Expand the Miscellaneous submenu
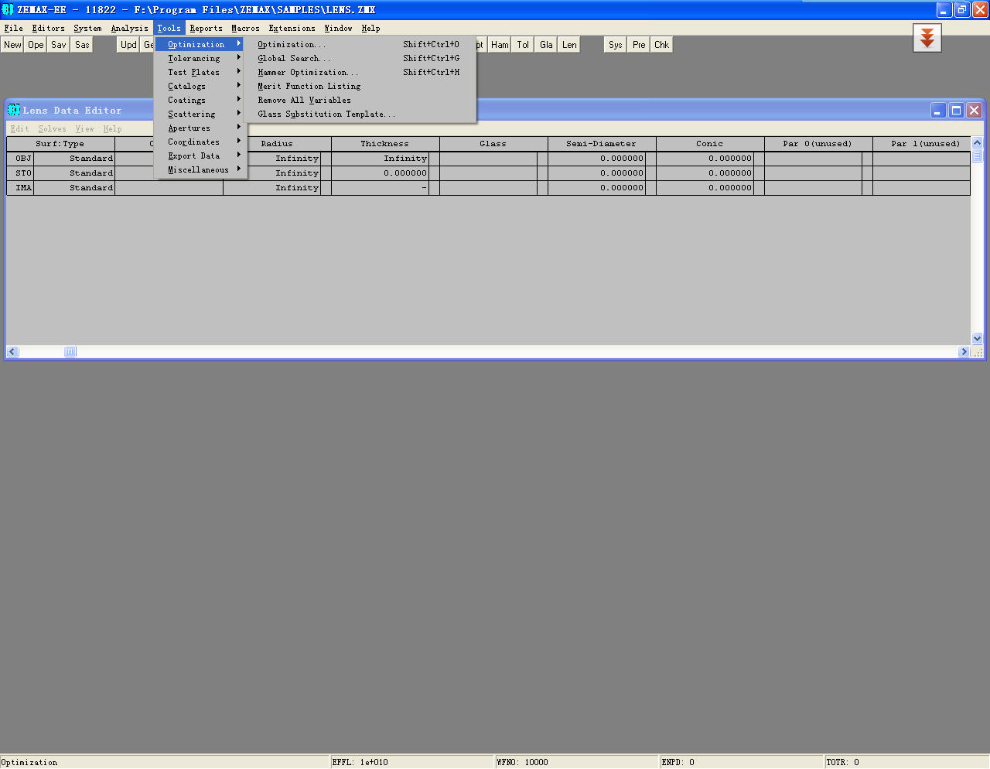Viewport: 990px width, 769px height. 200,170
